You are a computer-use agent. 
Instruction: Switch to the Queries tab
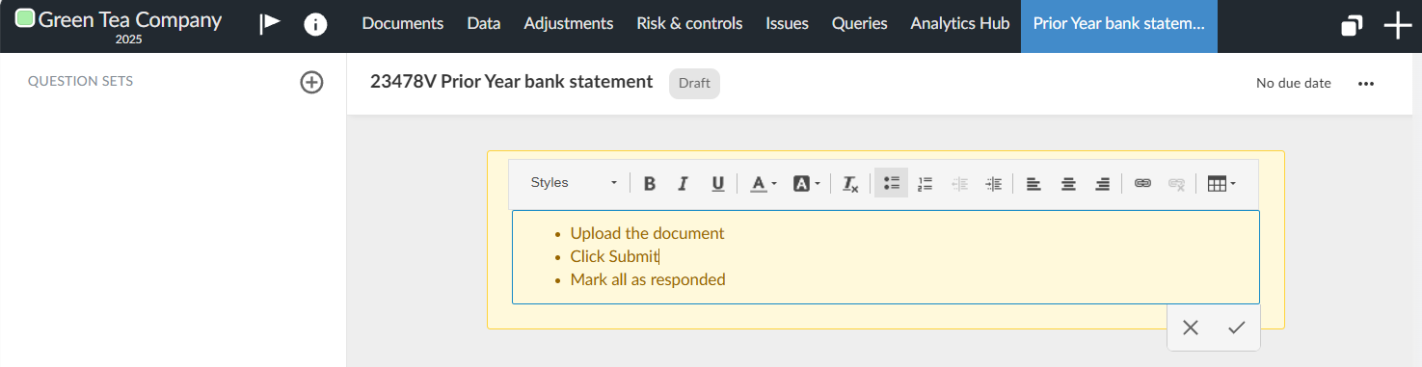[x=860, y=24]
